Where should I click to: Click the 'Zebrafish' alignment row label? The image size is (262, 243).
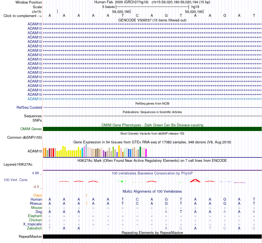pos(34,228)
